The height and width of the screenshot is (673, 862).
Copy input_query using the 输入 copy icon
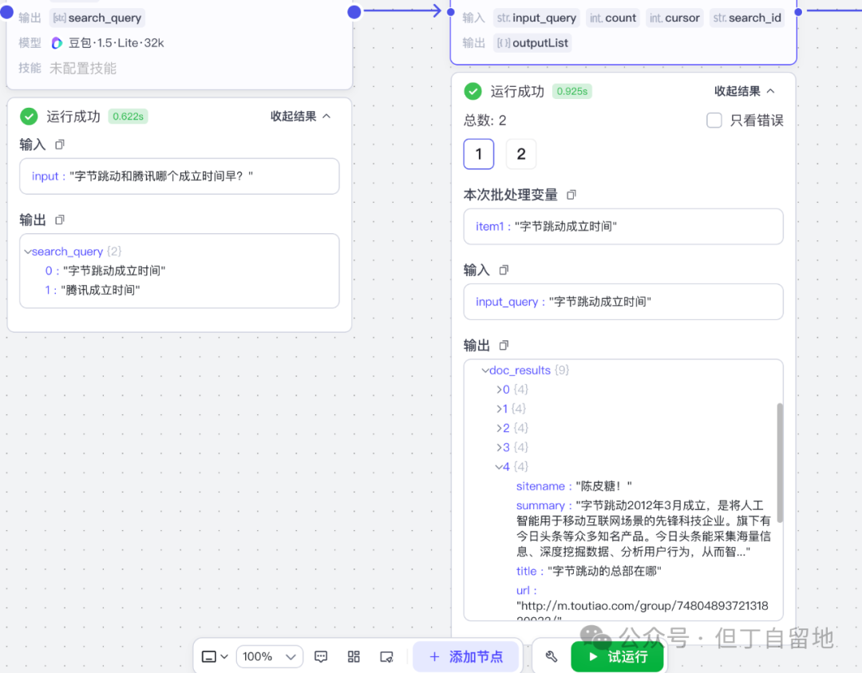[x=503, y=270]
